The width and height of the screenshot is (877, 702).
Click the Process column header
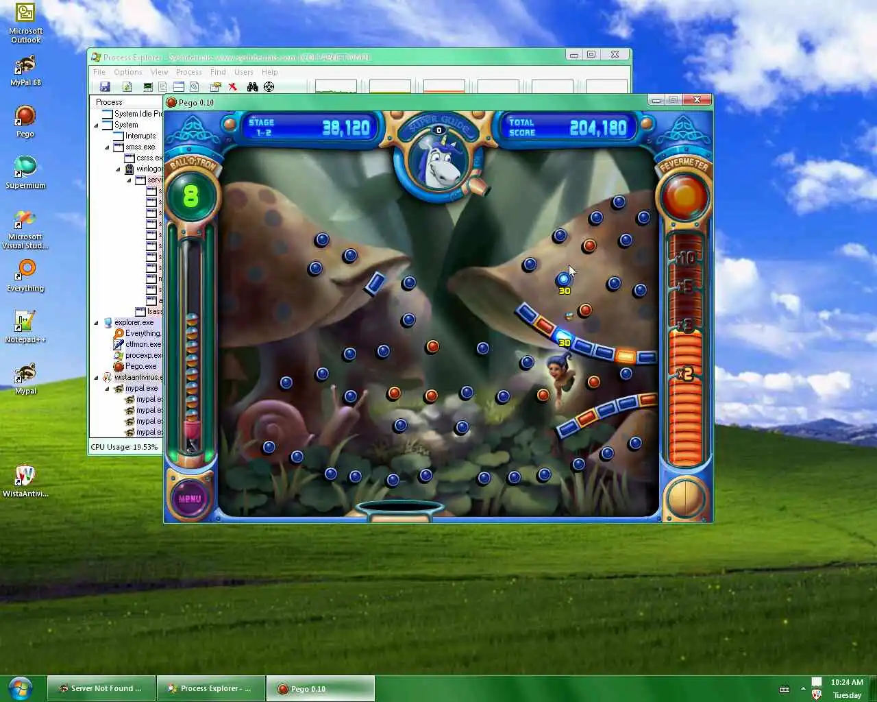pos(127,102)
